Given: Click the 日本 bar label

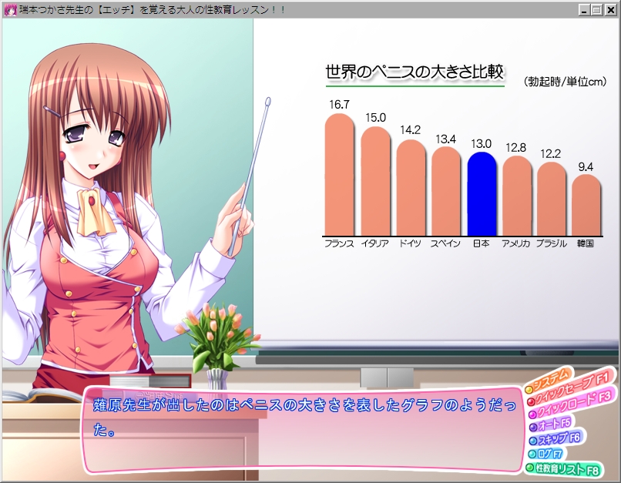Looking at the screenshot, I should 482,243.
